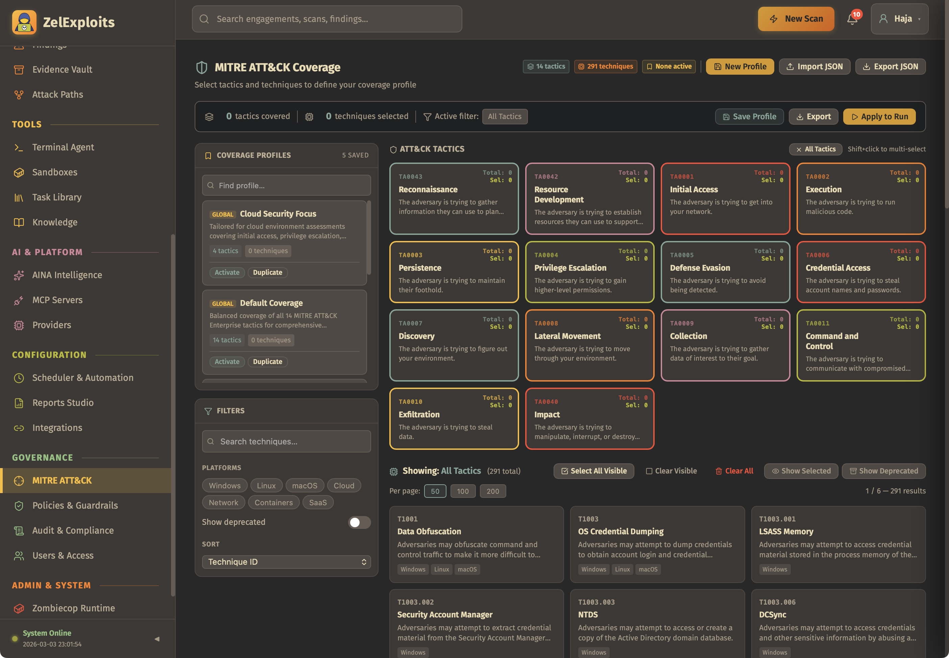Switch to Policies & Guardrails section
Screen dimensions: 949x658
point(75,506)
